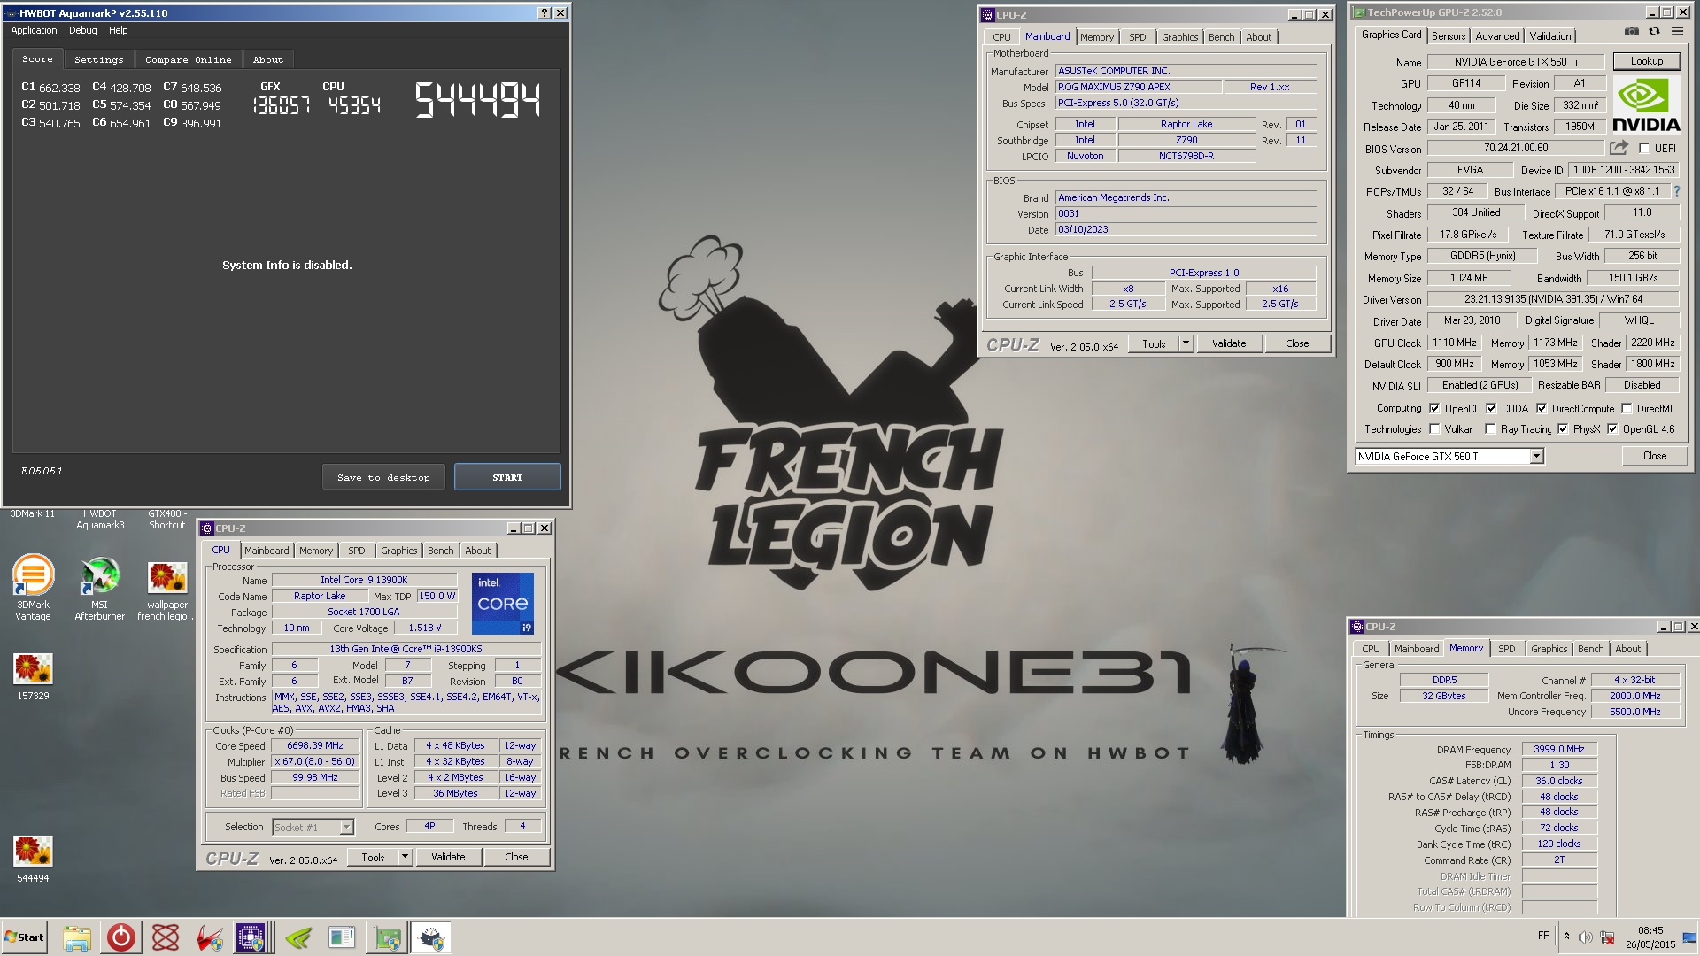
Task: Switch to GPU-Z in the taskbar
Action: 387,937
